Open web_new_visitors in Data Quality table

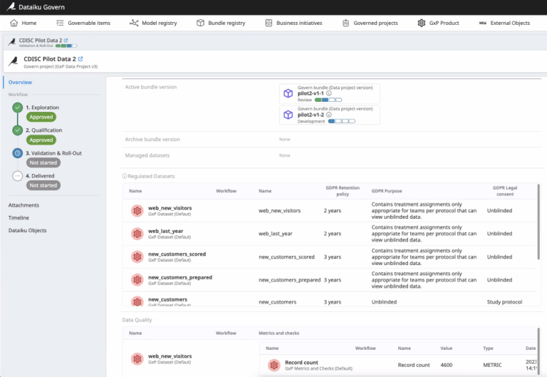[170, 356]
